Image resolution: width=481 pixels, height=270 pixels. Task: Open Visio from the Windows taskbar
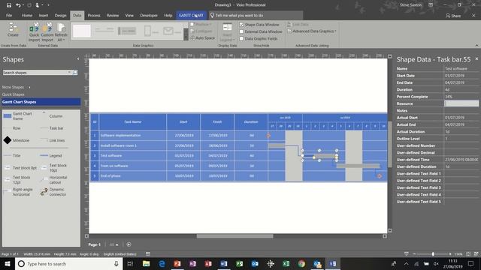coord(332,263)
